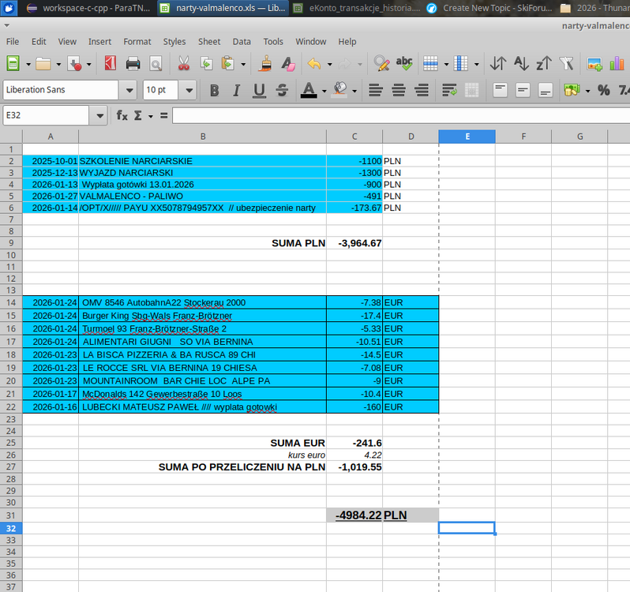
Task: Select the Clone Formatting paintbrush
Action: (x=267, y=64)
